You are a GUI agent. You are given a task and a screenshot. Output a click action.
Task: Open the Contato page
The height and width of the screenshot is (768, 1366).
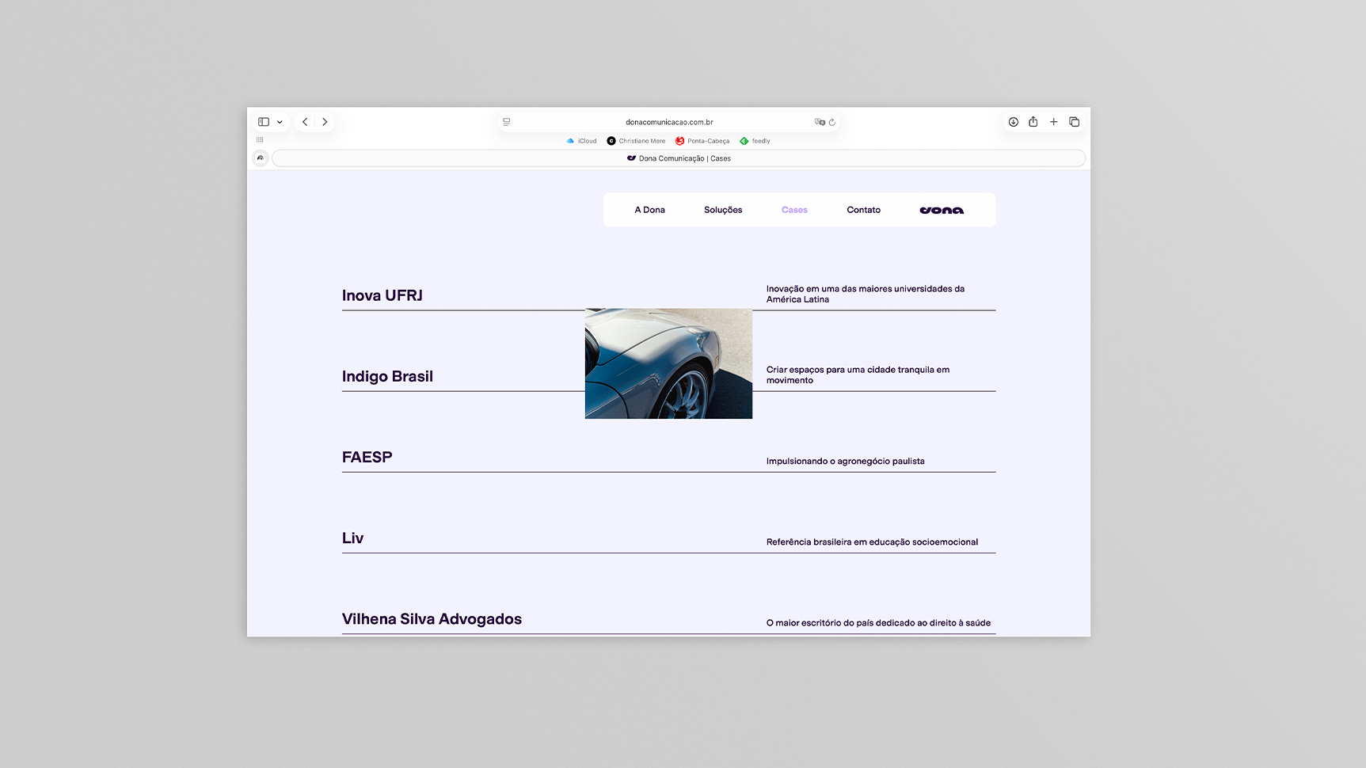(x=864, y=210)
